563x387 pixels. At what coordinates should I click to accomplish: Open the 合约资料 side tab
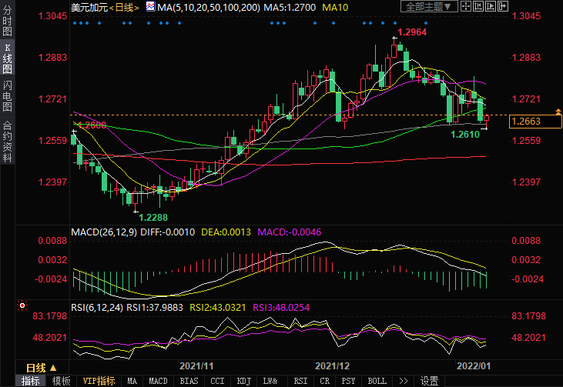(x=7, y=141)
